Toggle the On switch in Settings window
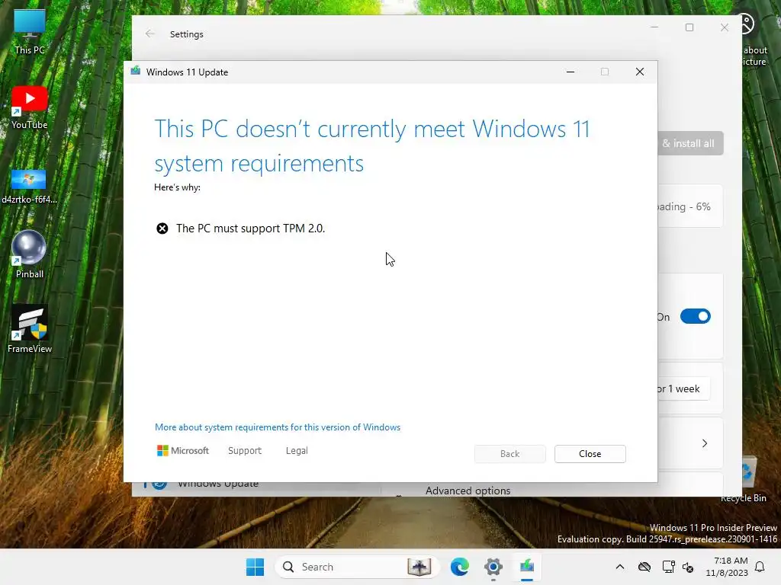The image size is (781, 585). tap(696, 316)
